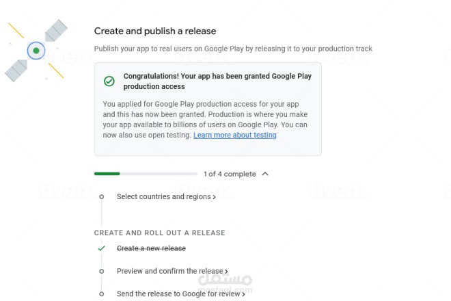This screenshot has width=451, height=301.
Task: Click the arrow after Select countries and regions
Action: [214, 197]
